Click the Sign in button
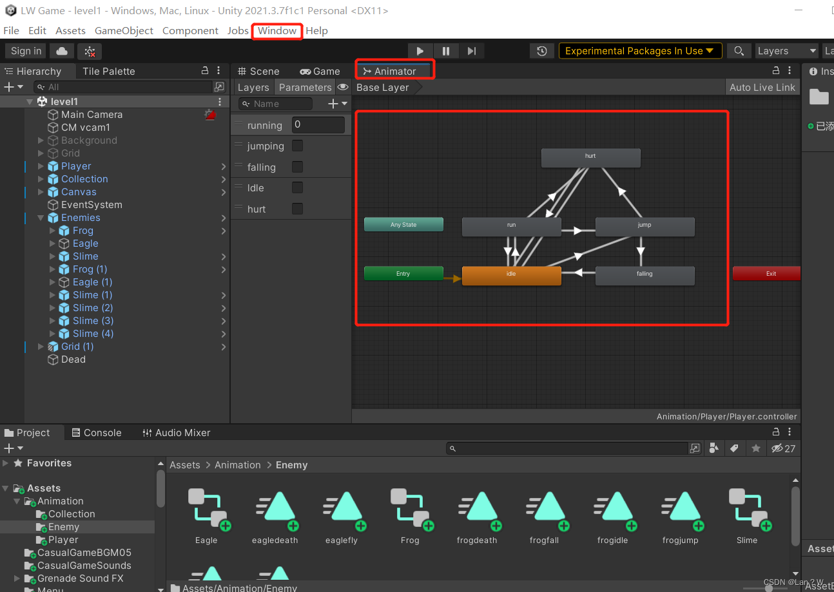Viewport: 834px width, 592px height. [26, 51]
